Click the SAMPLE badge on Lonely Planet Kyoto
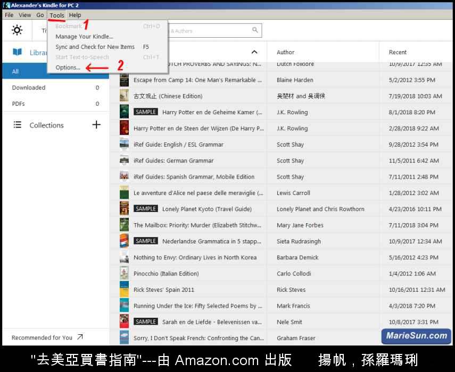The height and width of the screenshot is (372, 455). [x=146, y=209]
